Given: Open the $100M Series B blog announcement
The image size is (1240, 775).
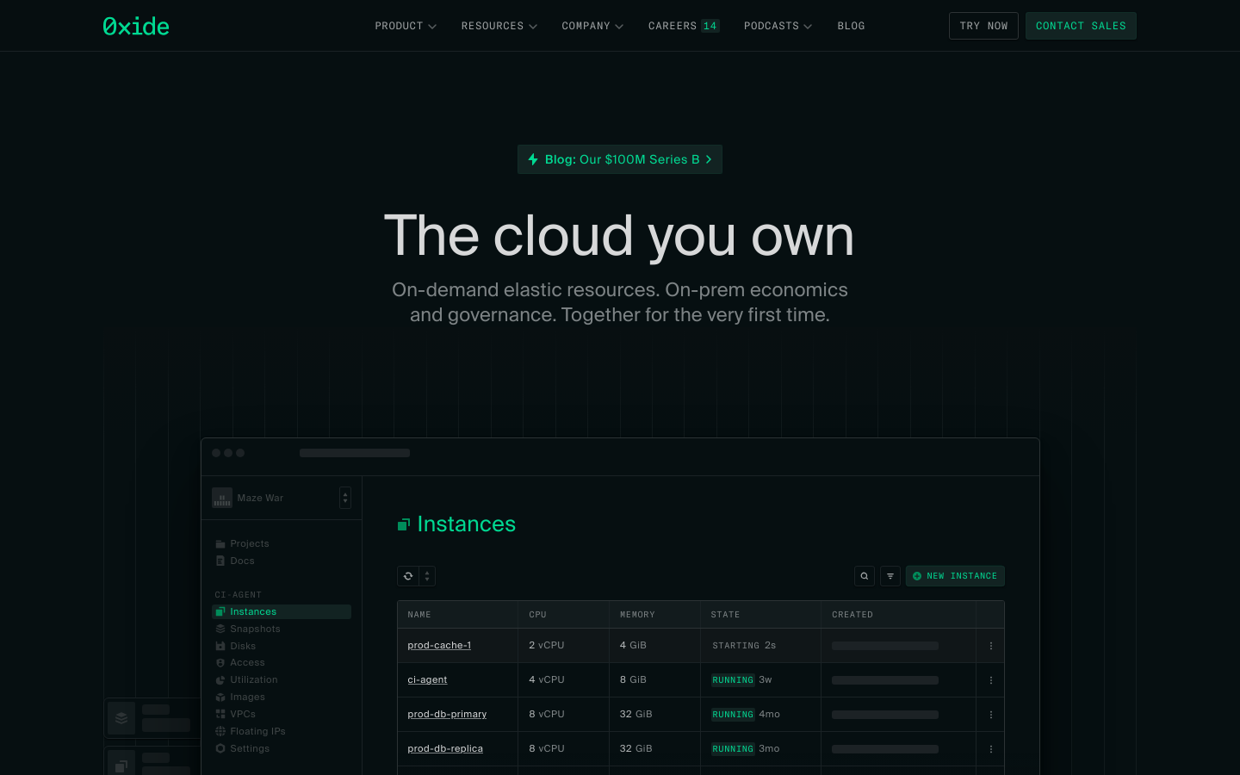Looking at the screenshot, I should point(620,159).
